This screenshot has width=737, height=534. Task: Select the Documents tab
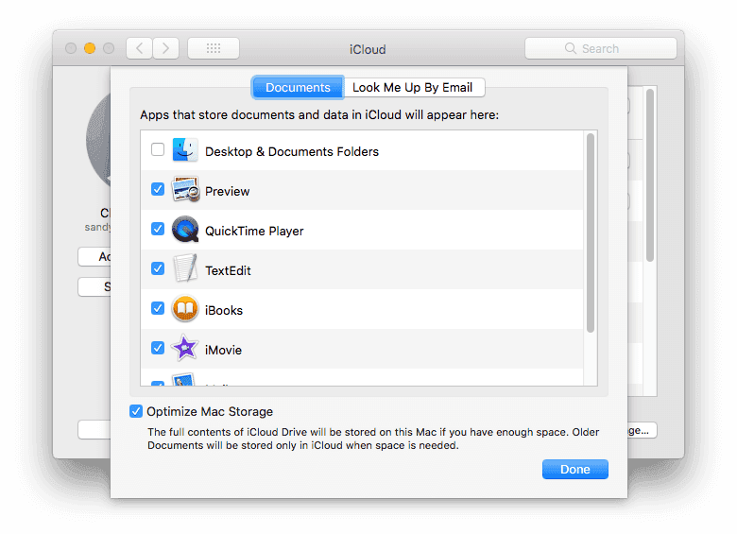pos(298,88)
